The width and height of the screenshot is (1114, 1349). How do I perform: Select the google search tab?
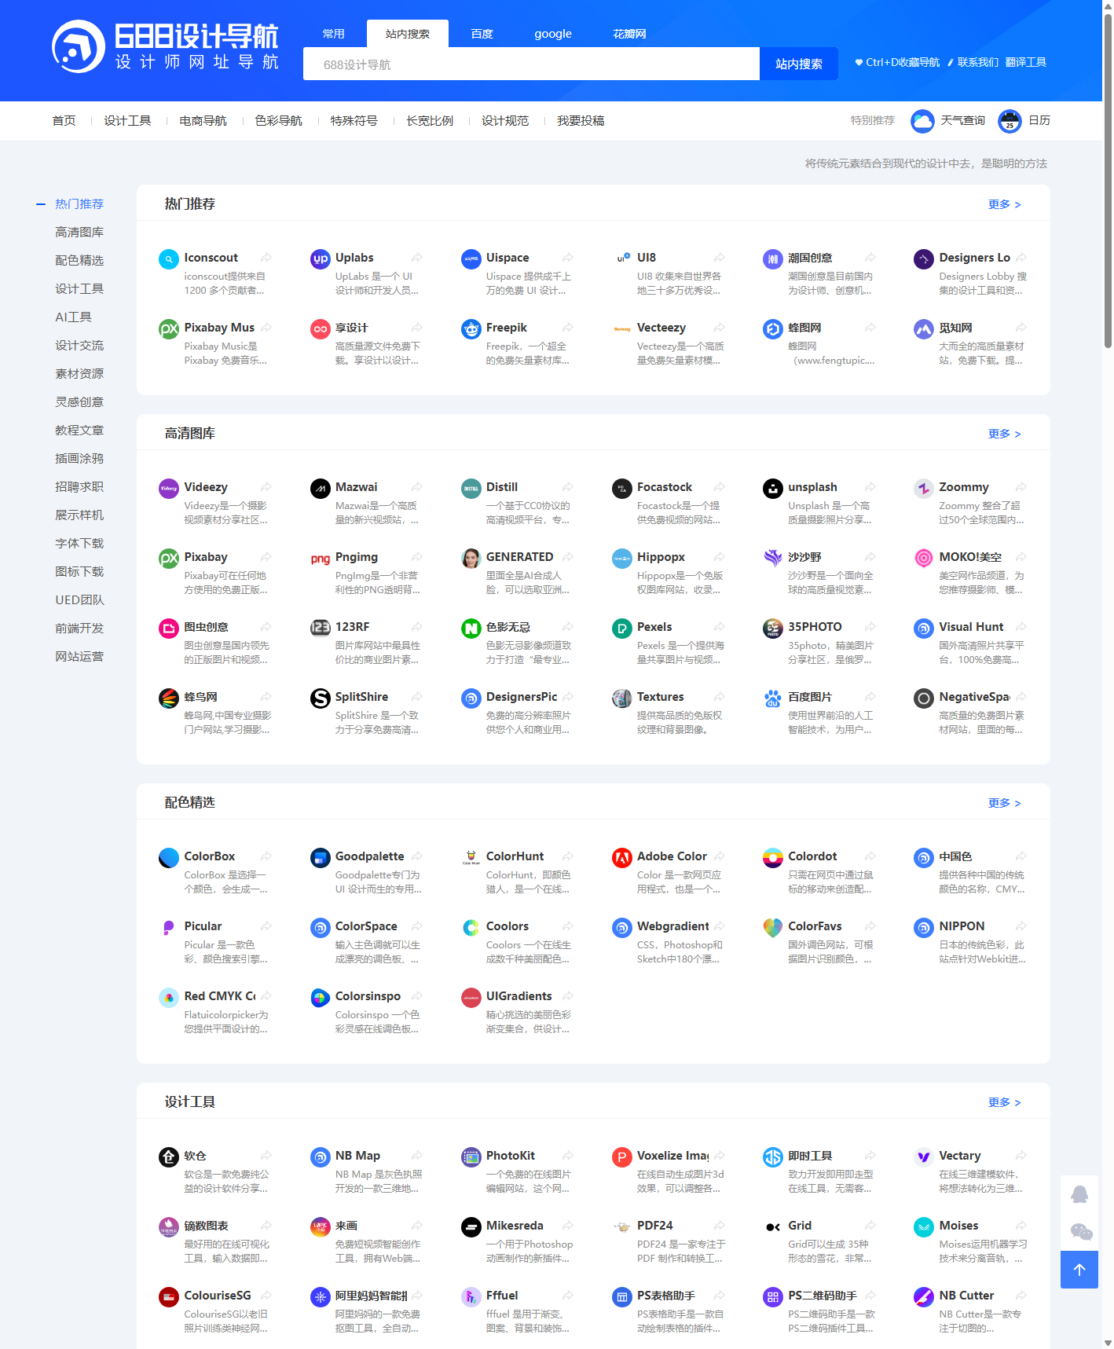point(553,34)
